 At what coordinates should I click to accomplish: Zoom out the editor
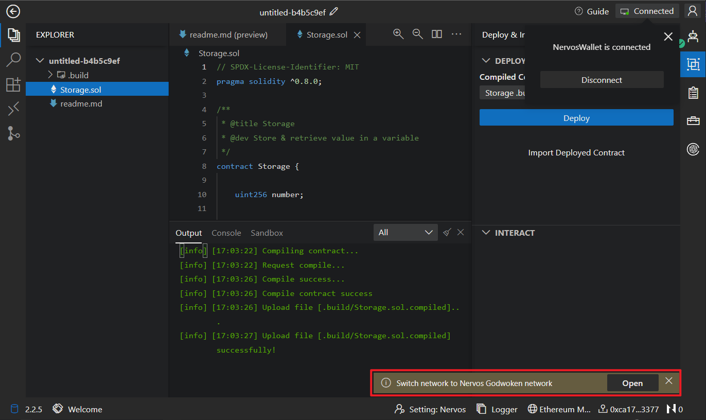pyautogui.click(x=418, y=34)
